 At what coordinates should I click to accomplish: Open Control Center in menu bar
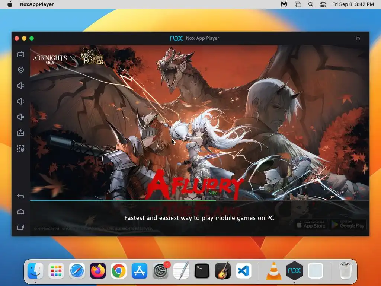click(323, 4)
